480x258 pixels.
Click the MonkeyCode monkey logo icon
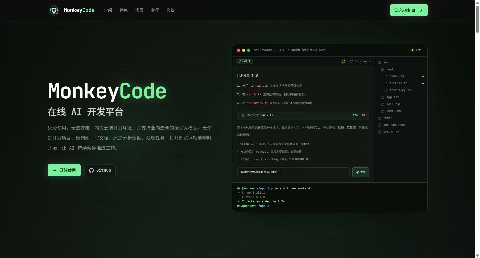[x=54, y=10]
